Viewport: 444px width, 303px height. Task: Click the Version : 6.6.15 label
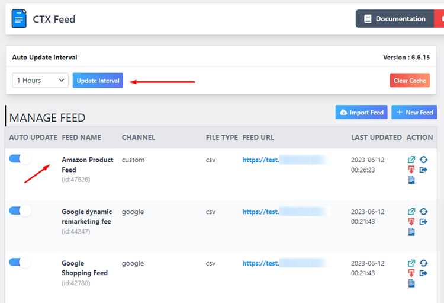(406, 57)
